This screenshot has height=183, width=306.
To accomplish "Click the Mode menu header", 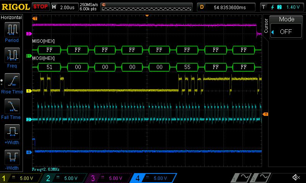I will [x=286, y=19].
